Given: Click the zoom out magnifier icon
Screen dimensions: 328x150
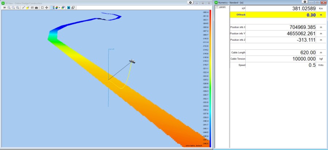Looking at the screenshot, I should pyautogui.click(x=13, y=8).
